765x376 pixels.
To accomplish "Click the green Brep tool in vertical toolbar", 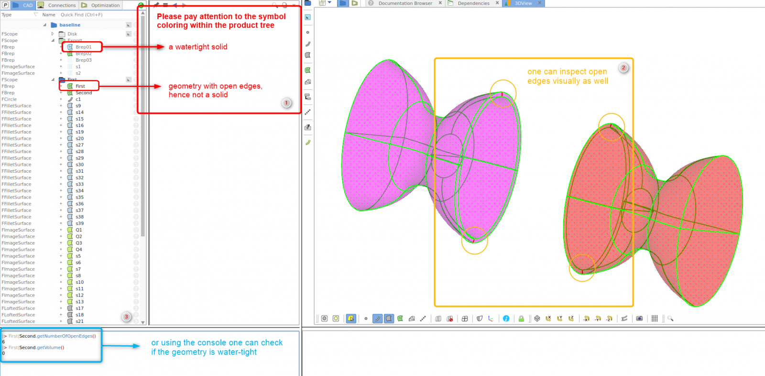I will (x=308, y=70).
